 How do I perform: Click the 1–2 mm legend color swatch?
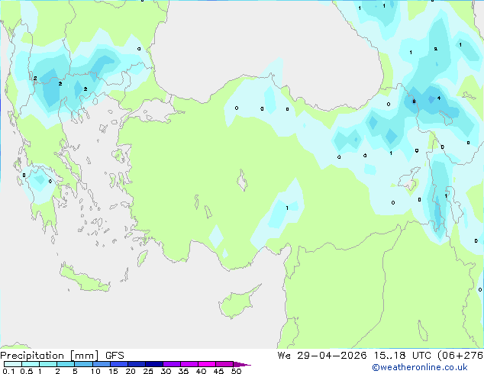click(x=48, y=364)
